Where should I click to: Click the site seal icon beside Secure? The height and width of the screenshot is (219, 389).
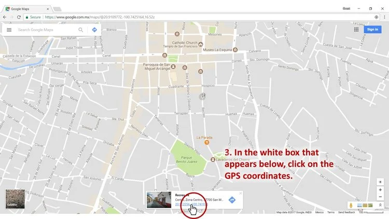click(27, 17)
